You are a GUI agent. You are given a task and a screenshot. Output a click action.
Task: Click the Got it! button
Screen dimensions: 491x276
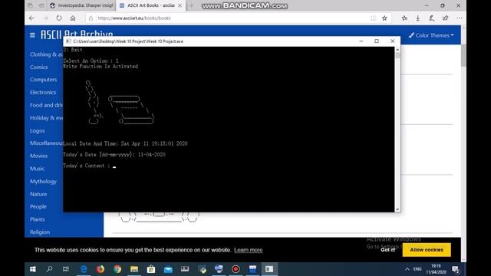388,250
